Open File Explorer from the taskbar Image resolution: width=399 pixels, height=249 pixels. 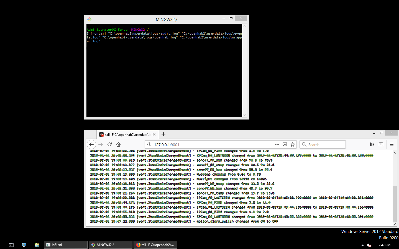[37, 245]
